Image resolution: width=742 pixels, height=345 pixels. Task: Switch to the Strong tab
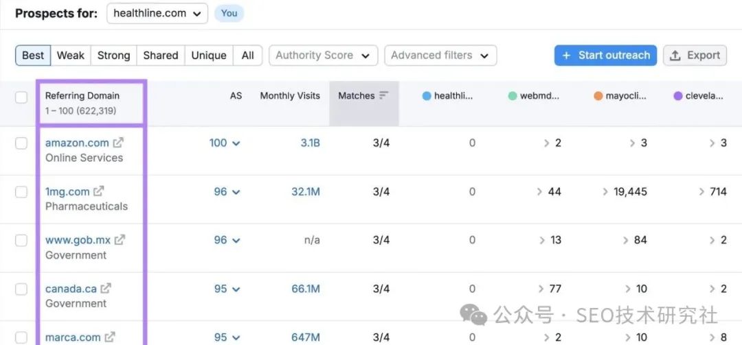click(x=113, y=56)
